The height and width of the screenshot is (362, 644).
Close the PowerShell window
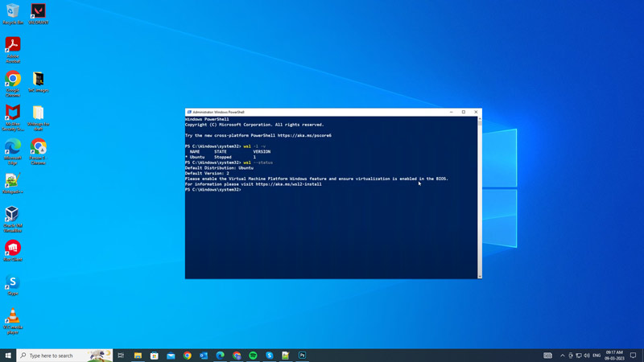[476, 112]
